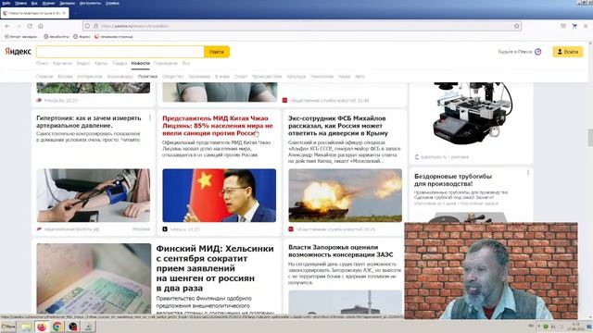Click Chrome icon in Windows taskbar

point(57,327)
